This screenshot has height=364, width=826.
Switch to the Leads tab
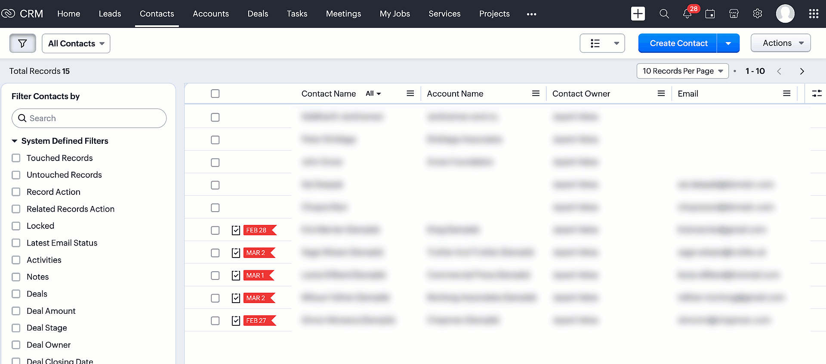coord(110,14)
